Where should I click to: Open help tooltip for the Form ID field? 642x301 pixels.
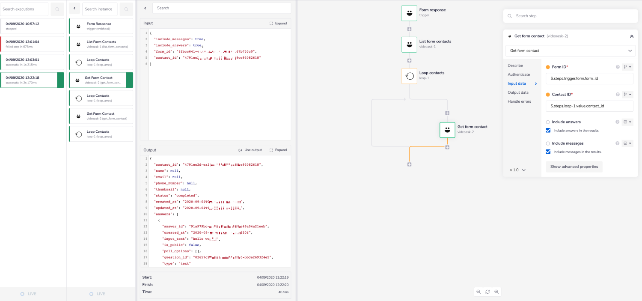pyautogui.click(x=617, y=67)
